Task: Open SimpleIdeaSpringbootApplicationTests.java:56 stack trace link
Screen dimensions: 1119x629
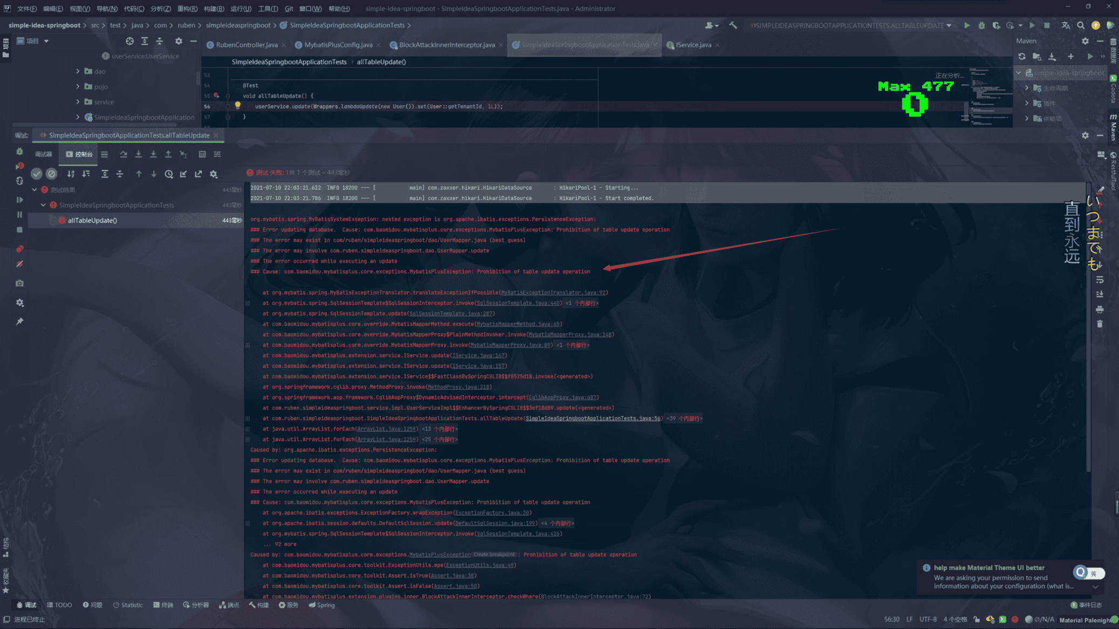Action: click(x=592, y=418)
